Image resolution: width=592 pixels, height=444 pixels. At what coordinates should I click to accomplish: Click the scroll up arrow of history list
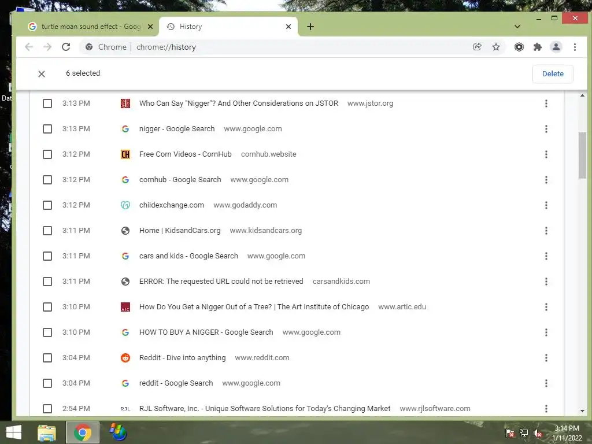(x=582, y=95)
